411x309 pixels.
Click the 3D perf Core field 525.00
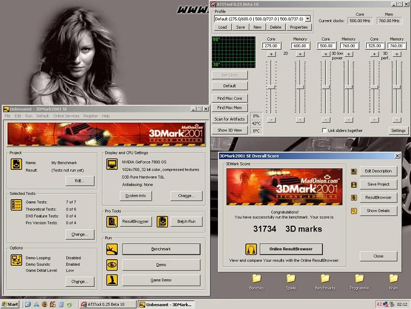coord(375,45)
